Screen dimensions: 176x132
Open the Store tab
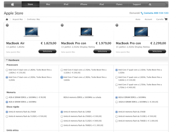(x=31, y=4)
